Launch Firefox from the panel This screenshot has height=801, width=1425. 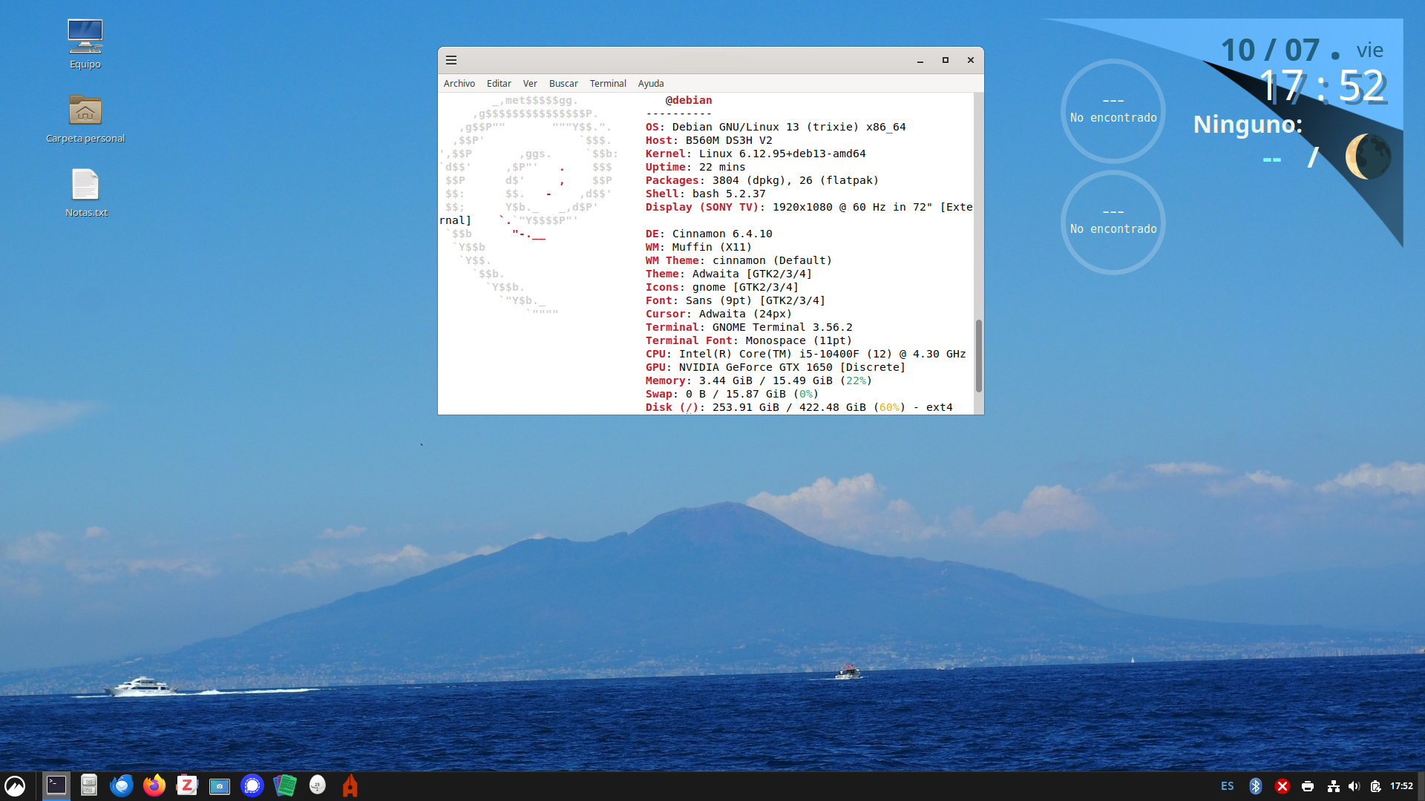pyautogui.click(x=154, y=785)
